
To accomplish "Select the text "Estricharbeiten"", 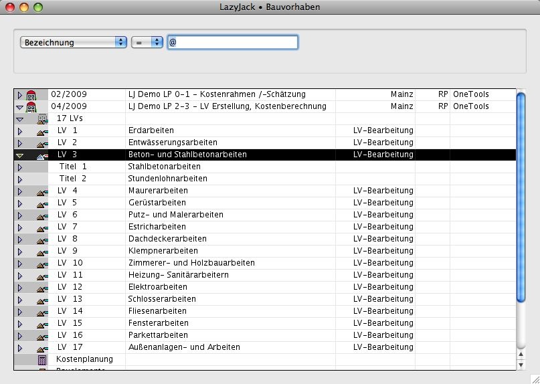I will [x=157, y=227].
